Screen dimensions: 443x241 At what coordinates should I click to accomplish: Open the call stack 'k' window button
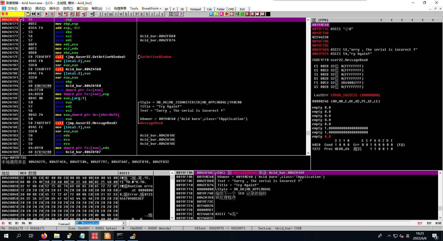[x=142, y=14]
